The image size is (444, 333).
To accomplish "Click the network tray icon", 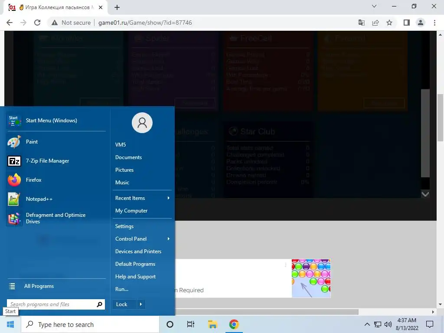I will (x=378, y=324).
